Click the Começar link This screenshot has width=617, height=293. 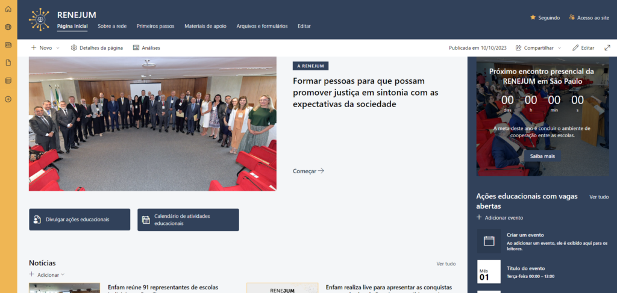pos(308,171)
